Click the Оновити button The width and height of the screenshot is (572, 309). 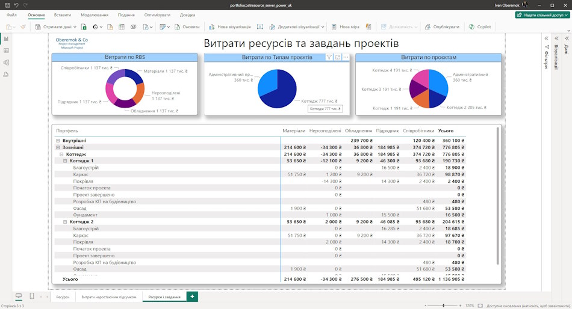[187, 26]
